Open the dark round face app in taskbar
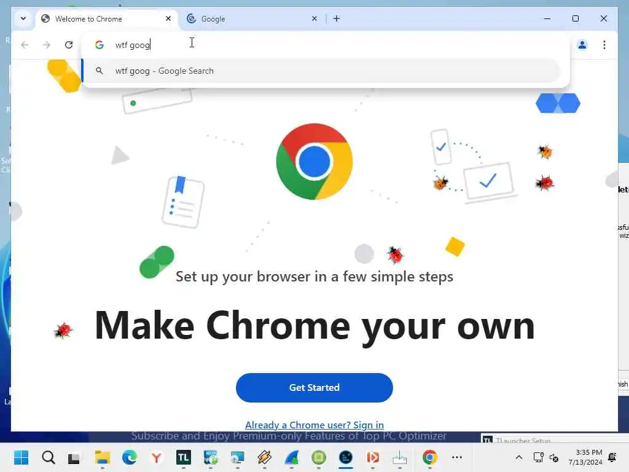Viewport: 629px width, 472px height. pos(345,457)
